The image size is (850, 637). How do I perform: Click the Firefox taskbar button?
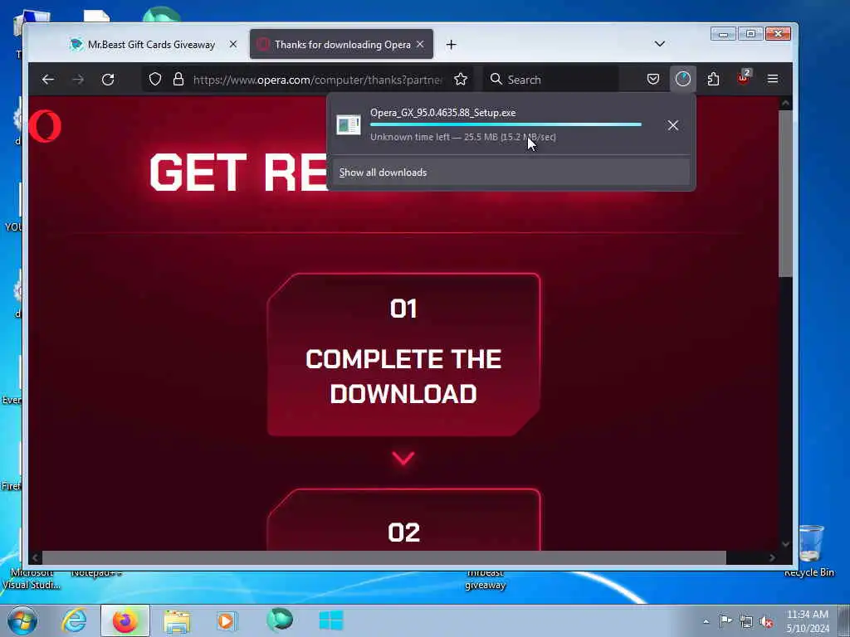point(125,620)
